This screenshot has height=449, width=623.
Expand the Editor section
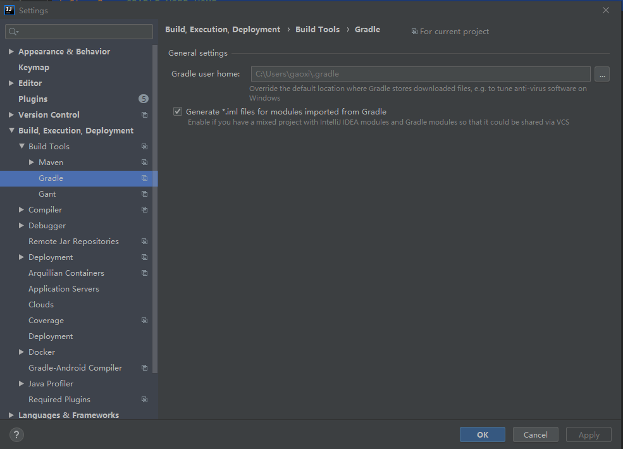(x=11, y=83)
